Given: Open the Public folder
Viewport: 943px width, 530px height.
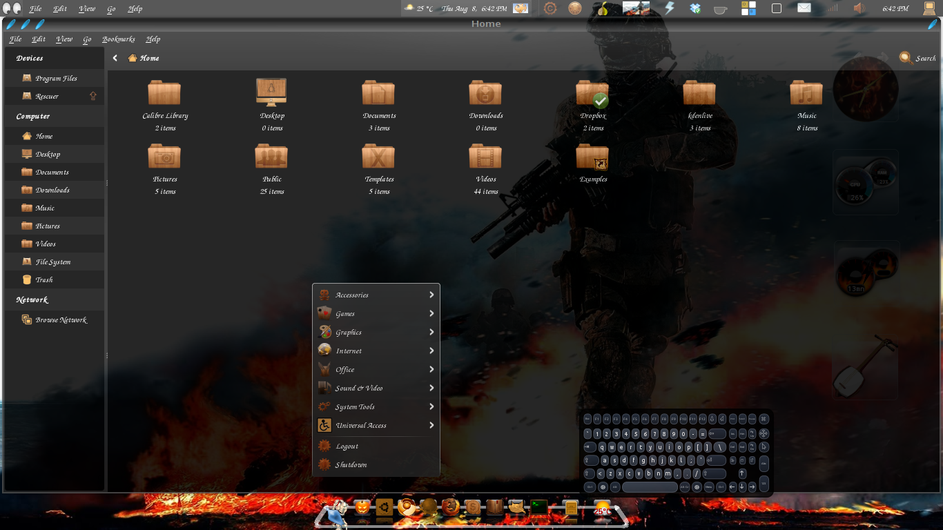Looking at the screenshot, I should pyautogui.click(x=271, y=156).
